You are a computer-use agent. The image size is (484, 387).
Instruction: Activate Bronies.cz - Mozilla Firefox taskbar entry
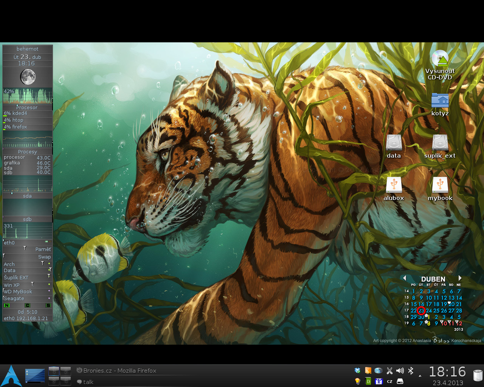coord(116,371)
